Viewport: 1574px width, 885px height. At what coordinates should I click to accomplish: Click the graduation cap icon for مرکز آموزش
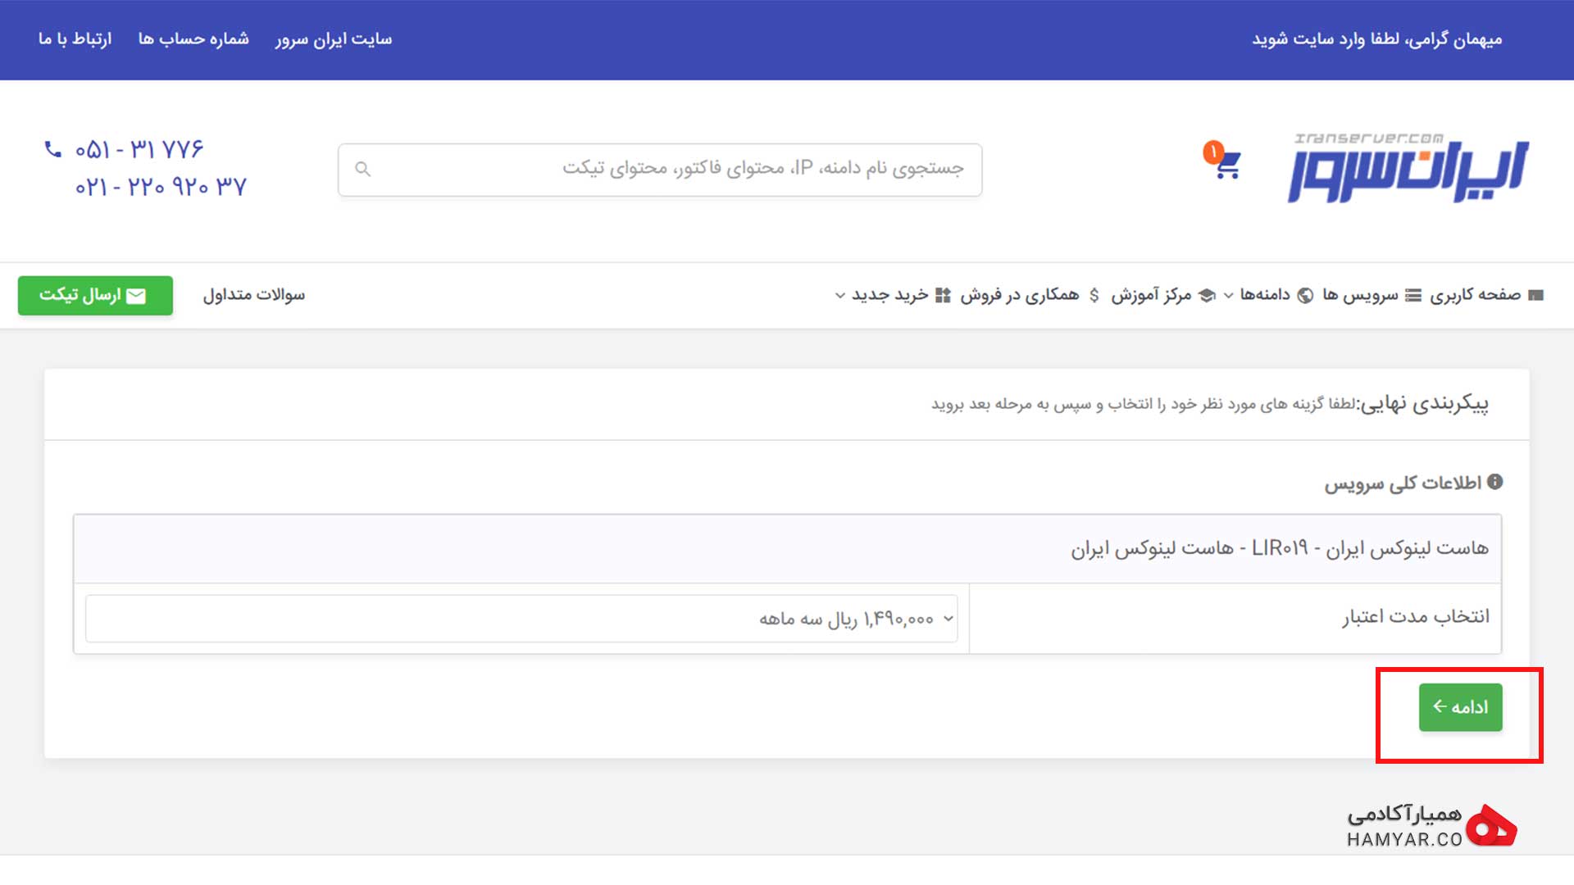1207,295
